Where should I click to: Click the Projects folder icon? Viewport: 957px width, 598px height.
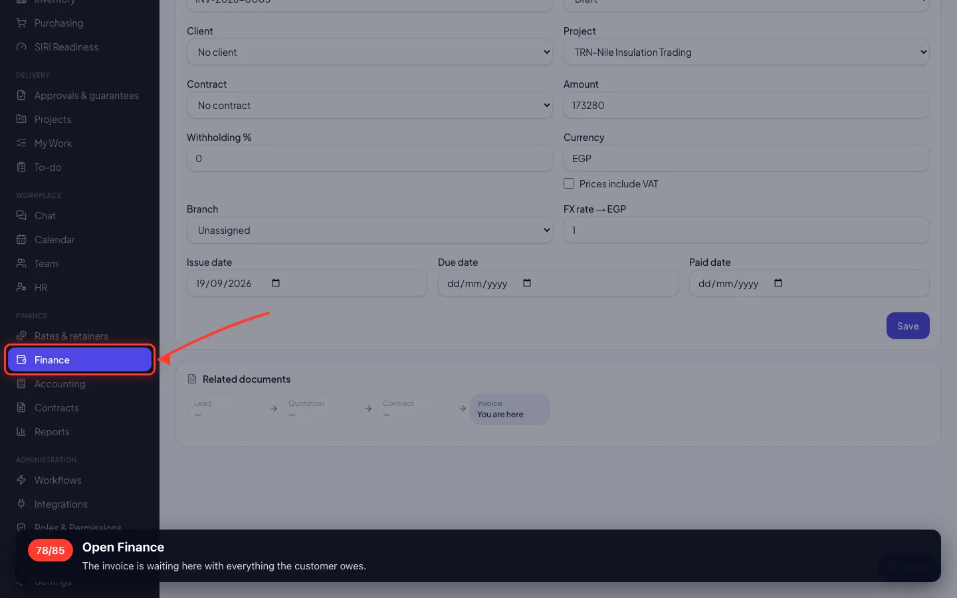21,120
